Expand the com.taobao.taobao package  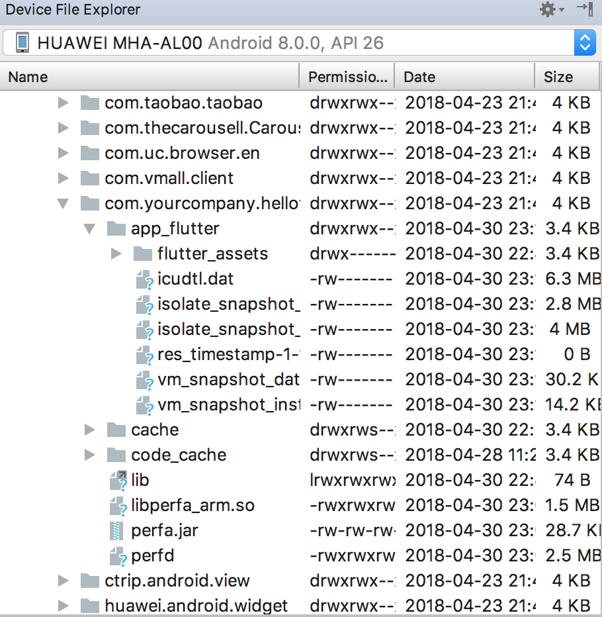tap(63, 103)
